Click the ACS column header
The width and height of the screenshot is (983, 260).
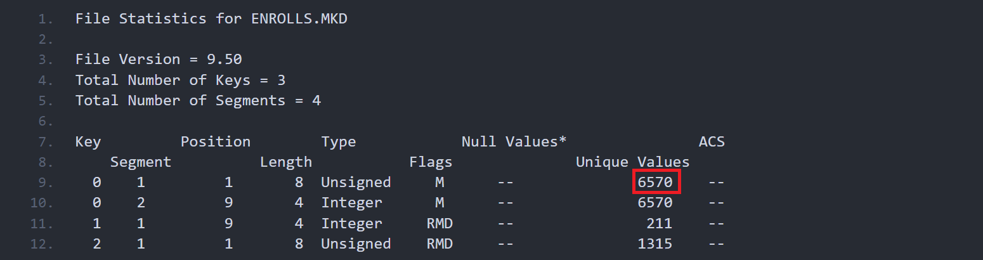pos(712,141)
